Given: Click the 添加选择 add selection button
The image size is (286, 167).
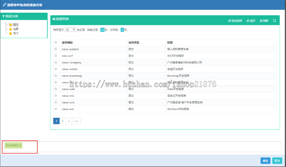Looking at the screenshot, I should [x=235, y=21].
